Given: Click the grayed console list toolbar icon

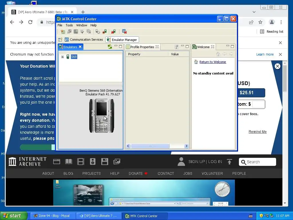Looking at the screenshot, I should point(76,32).
